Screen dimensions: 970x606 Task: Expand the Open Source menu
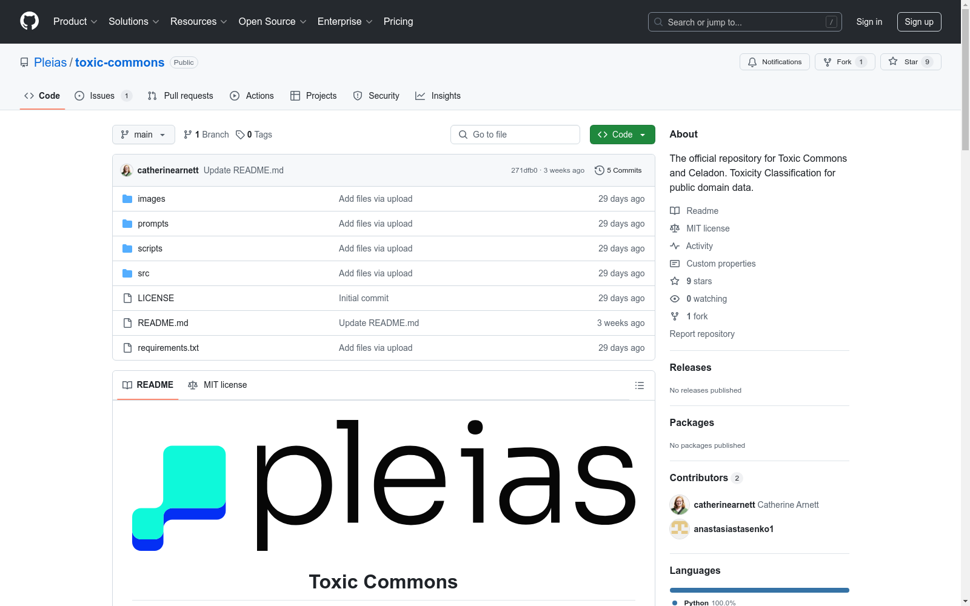pos(273,22)
